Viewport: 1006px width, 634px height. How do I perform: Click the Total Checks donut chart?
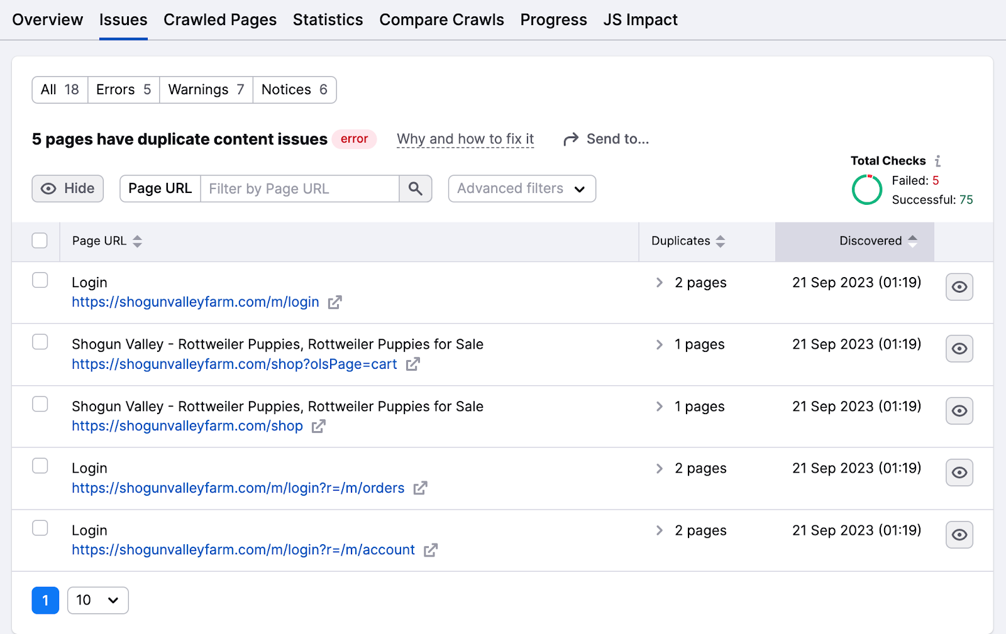point(866,189)
